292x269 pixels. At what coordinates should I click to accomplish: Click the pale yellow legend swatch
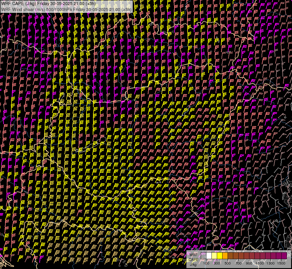(214, 256)
